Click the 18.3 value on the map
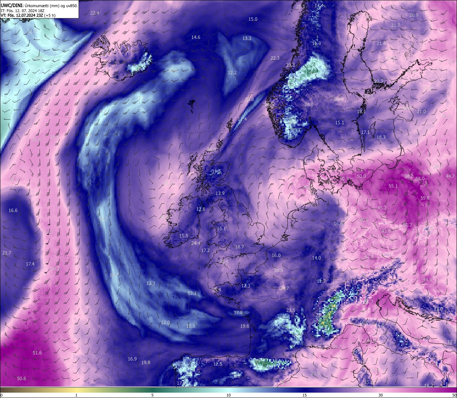Screen dimensions: 457x398 tap(381, 137)
